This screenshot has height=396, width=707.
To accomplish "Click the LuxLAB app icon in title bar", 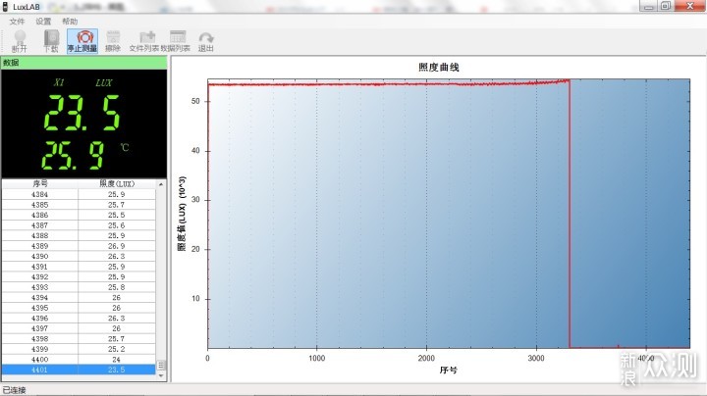I will tap(6, 6).
